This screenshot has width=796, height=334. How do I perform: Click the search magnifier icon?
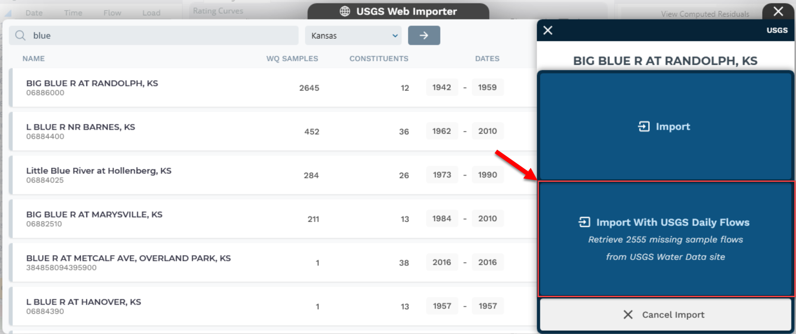tap(20, 36)
